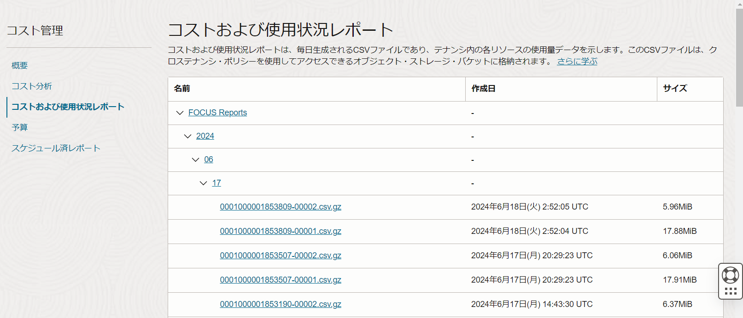This screenshot has height=318, width=743.
Task: Click the dotted grip below the help icon
Action: click(731, 291)
